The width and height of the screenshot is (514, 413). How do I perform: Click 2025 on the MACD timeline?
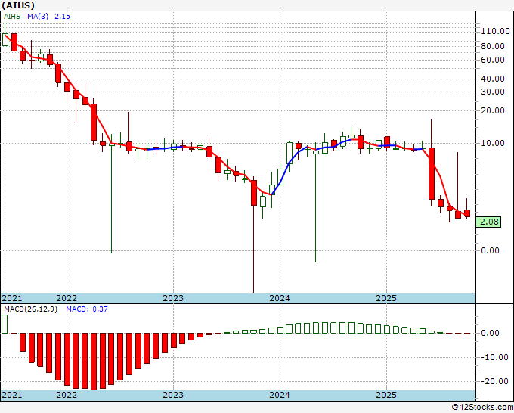click(x=386, y=395)
